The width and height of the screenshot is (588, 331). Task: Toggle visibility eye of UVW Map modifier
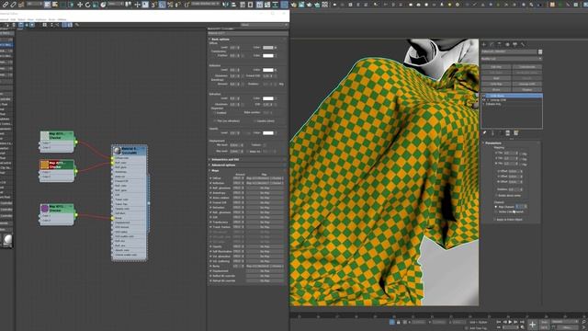click(484, 96)
